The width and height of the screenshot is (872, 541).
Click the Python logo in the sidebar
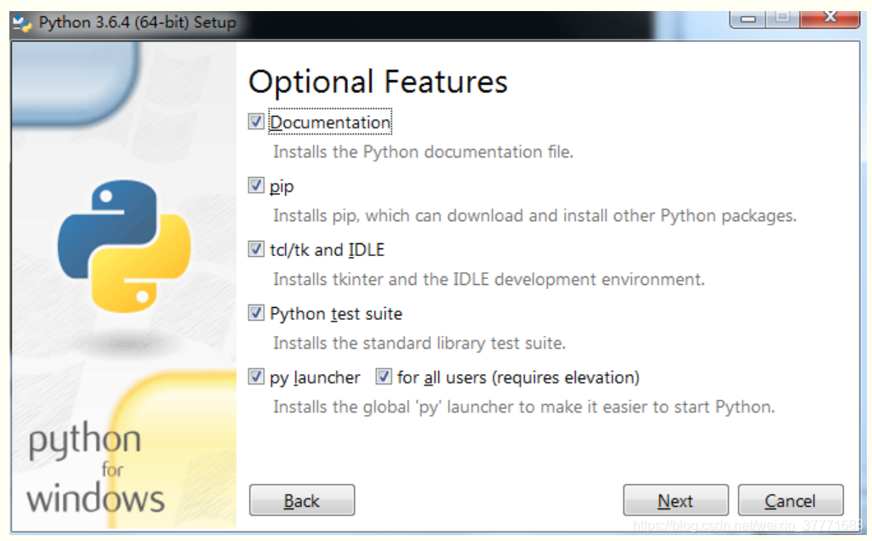[x=124, y=247]
